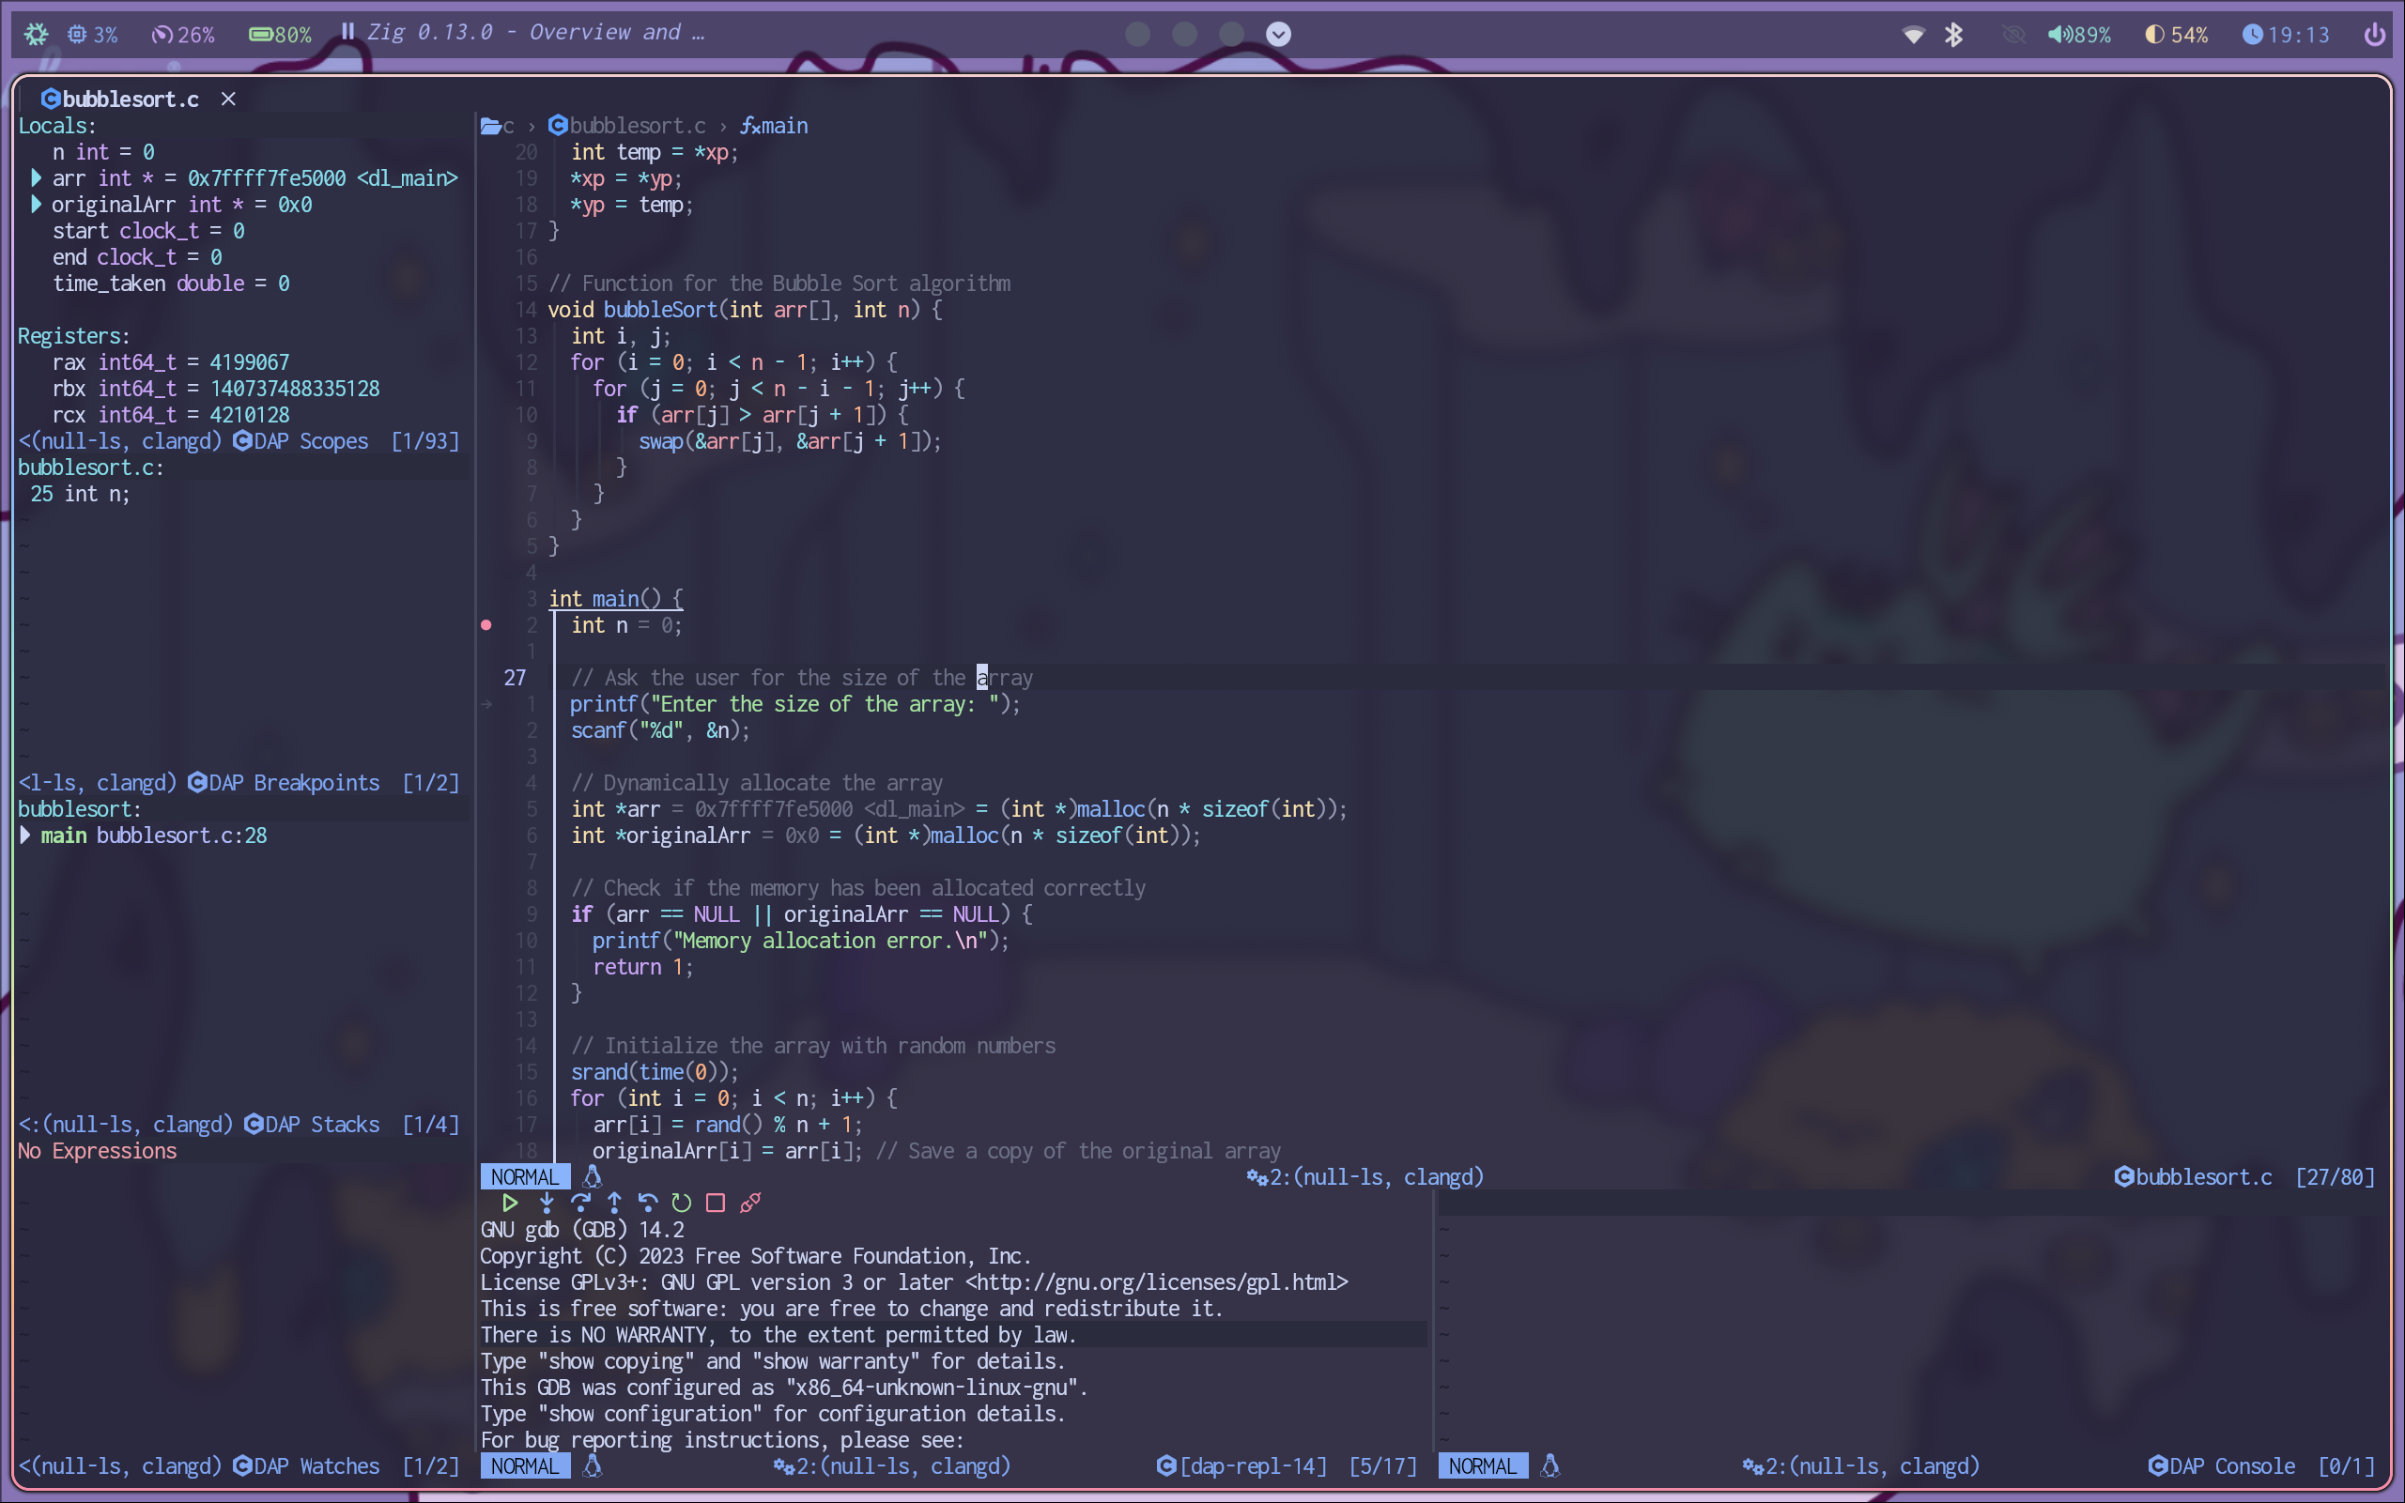Click the DAP step out icon

tap(614, 1203)
